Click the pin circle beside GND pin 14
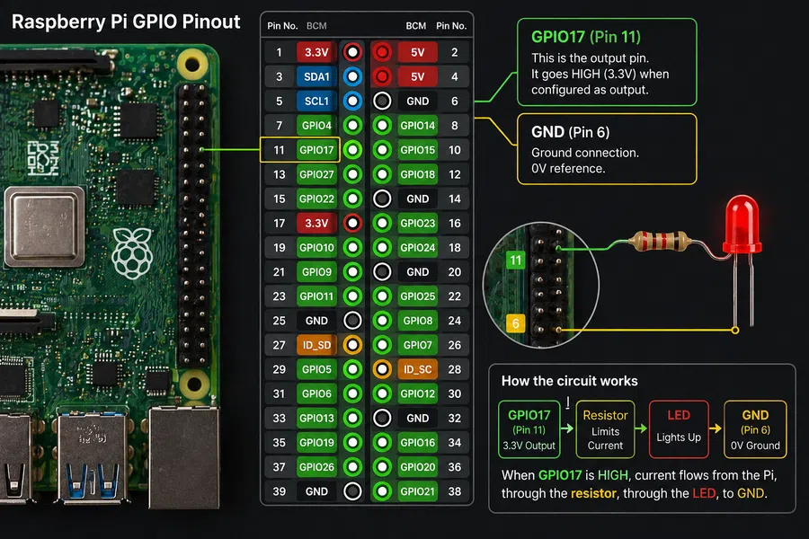 [x=382, y=199]
